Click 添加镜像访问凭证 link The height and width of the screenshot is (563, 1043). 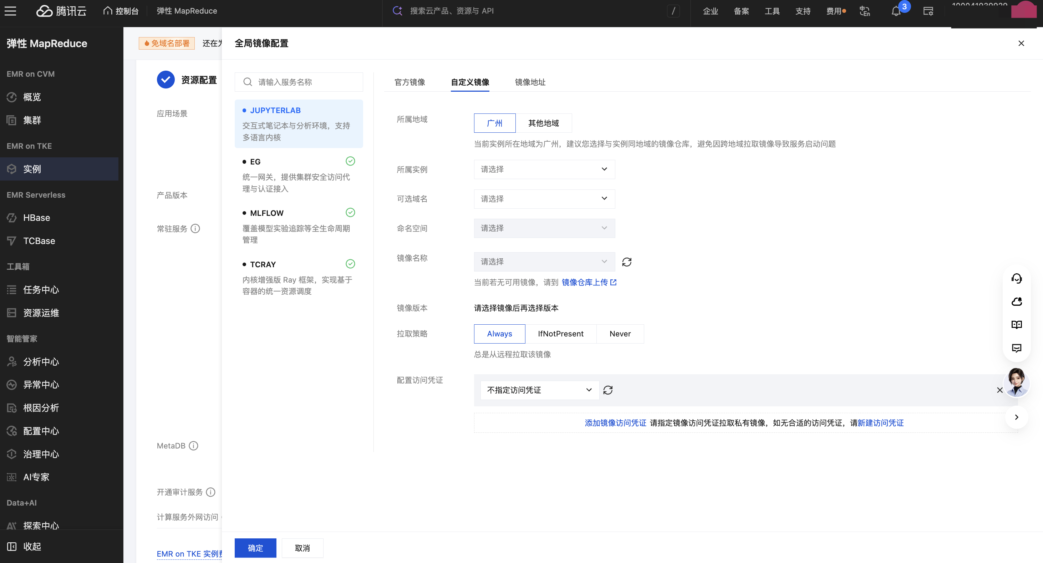pyautogui.click(x=615, y=422)
